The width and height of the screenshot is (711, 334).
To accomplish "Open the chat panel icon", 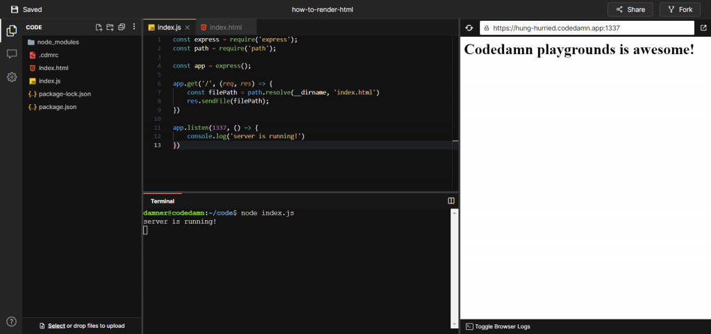I will 12,54.
